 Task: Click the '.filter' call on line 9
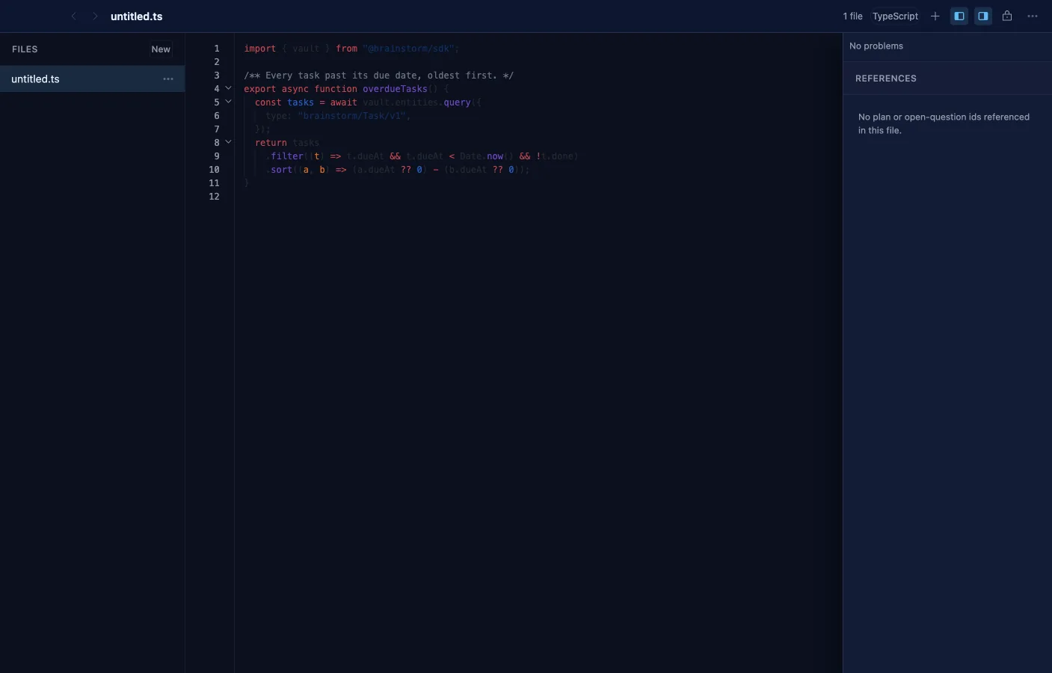tap(285, 156)
